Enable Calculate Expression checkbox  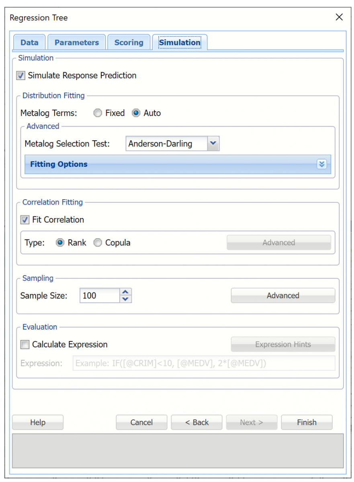coord(25,345)
